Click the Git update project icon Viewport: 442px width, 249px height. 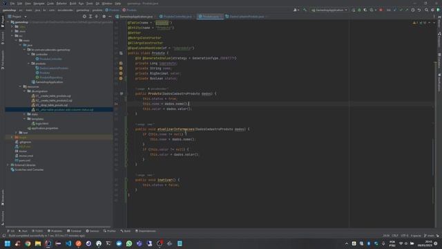point(395,10)
